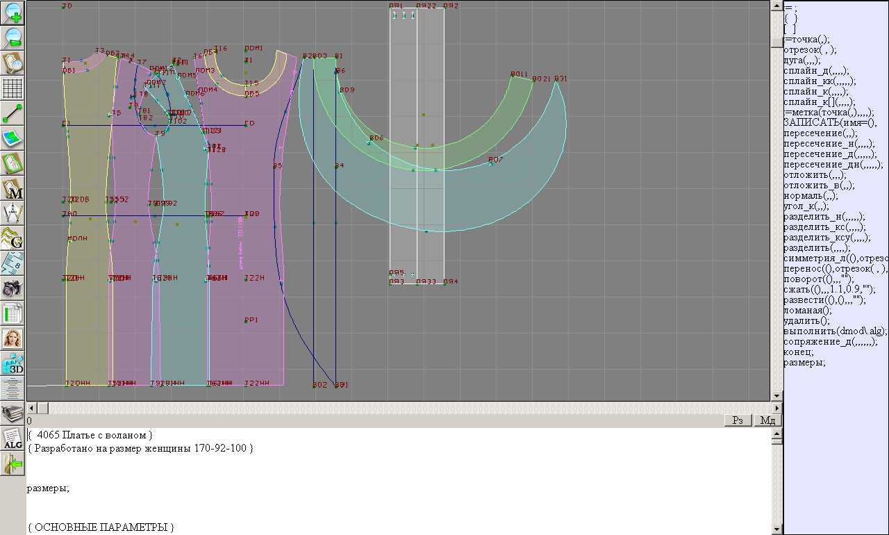Click the Рз button
Viewport: 889px width, 535px height.
coord(738,420)
